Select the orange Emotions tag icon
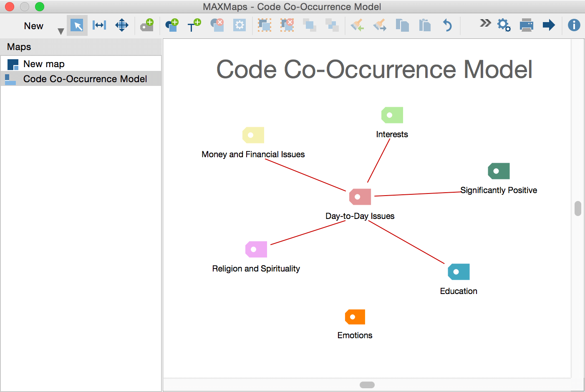585x392 pixels. point(355,317)
